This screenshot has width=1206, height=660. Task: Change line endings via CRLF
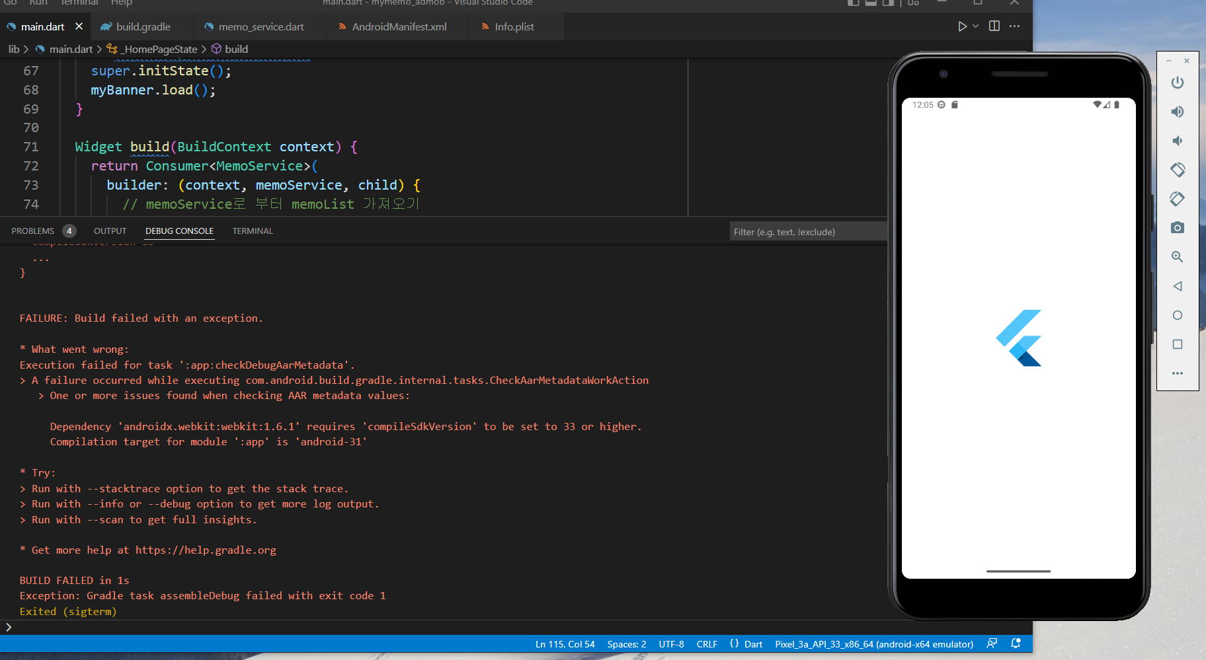707,644
